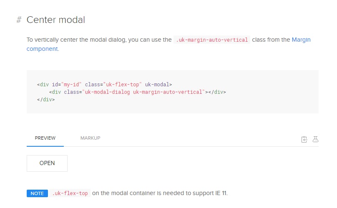337x208 pixels.
Task: Select the PREVIEW tab
Action: click(45, 138)
